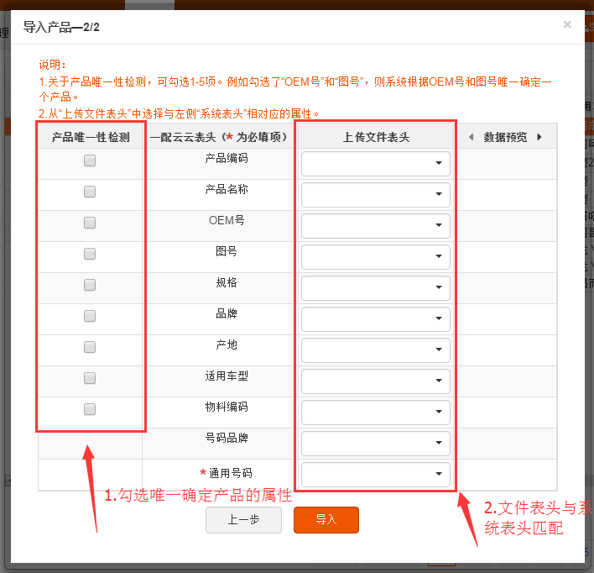Click the 产品唯一性检测 column header
594x573 pixels.
tap(91, 137)
